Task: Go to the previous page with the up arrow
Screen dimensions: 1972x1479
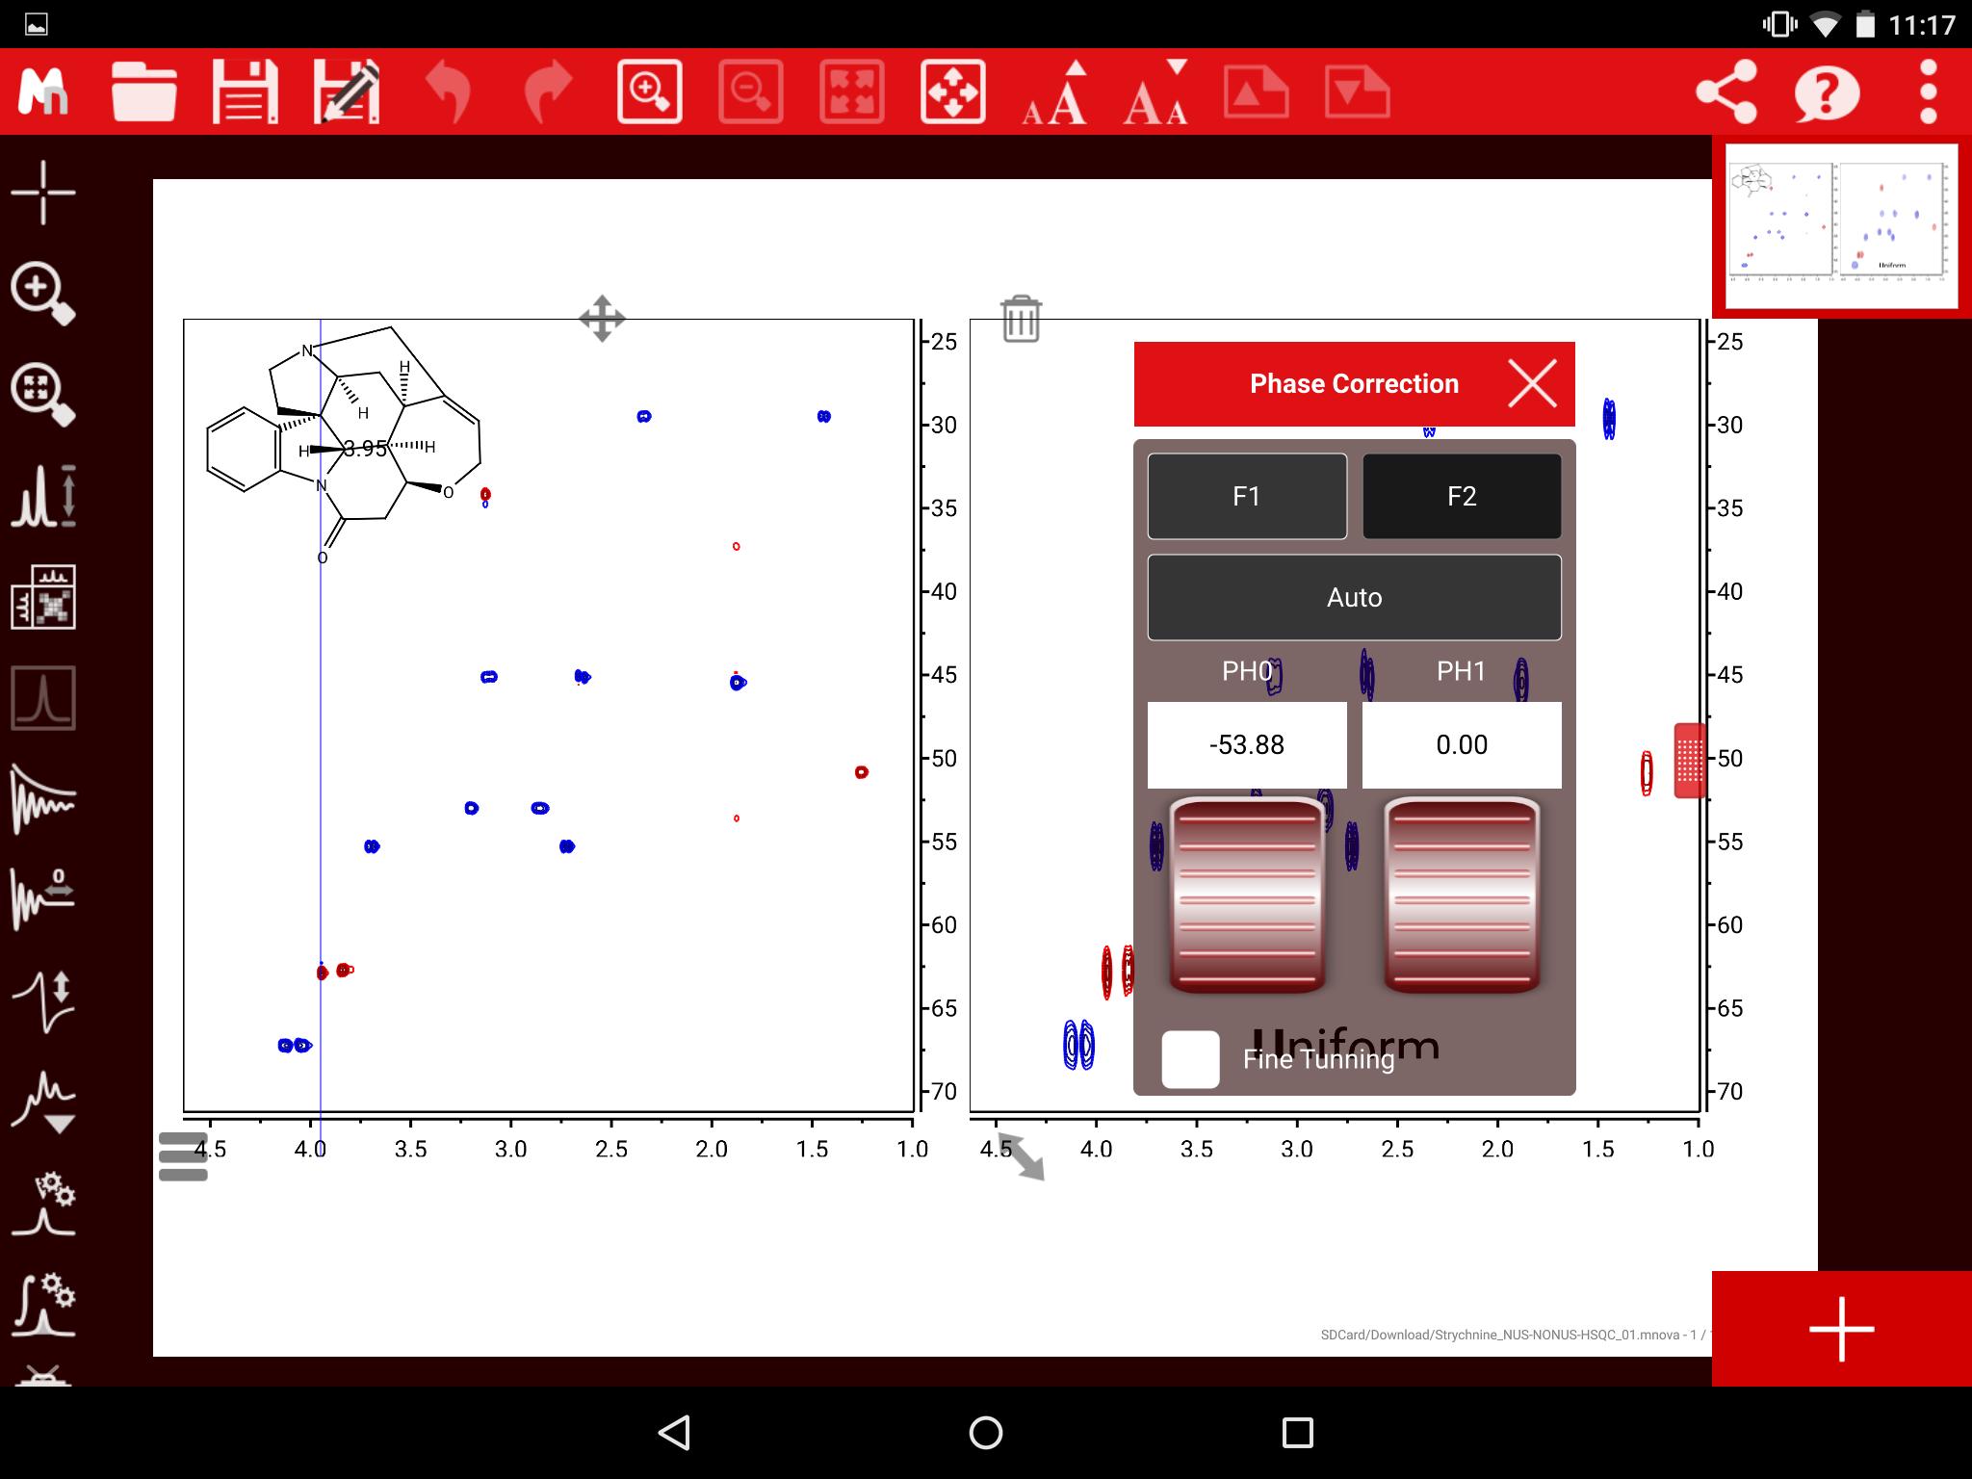Action: pos(1257,91)
